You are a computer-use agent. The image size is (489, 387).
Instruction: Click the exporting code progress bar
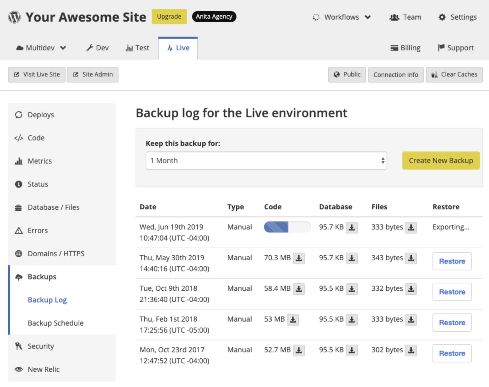point(287,227)
